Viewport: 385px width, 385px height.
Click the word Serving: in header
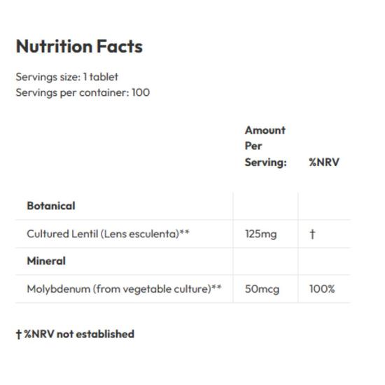pos(266,162)
